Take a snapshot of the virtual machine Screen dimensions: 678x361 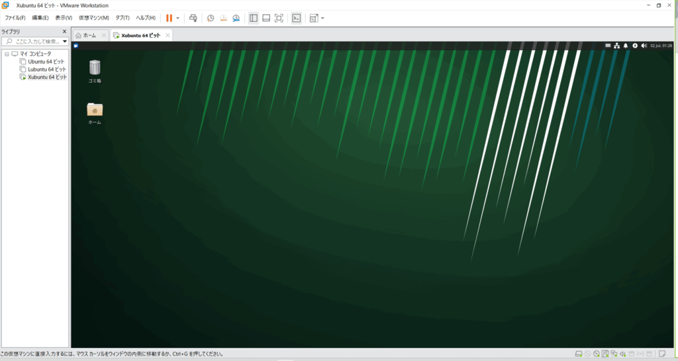[211, 18]
